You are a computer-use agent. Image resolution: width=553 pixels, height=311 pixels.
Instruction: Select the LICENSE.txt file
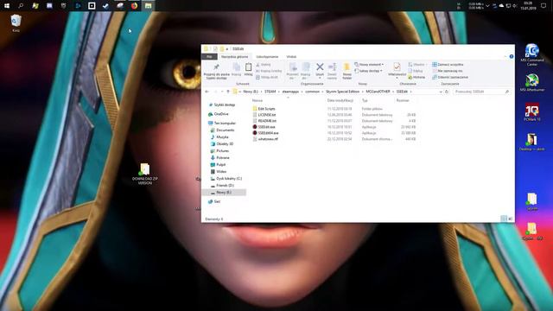click(264, 115)
